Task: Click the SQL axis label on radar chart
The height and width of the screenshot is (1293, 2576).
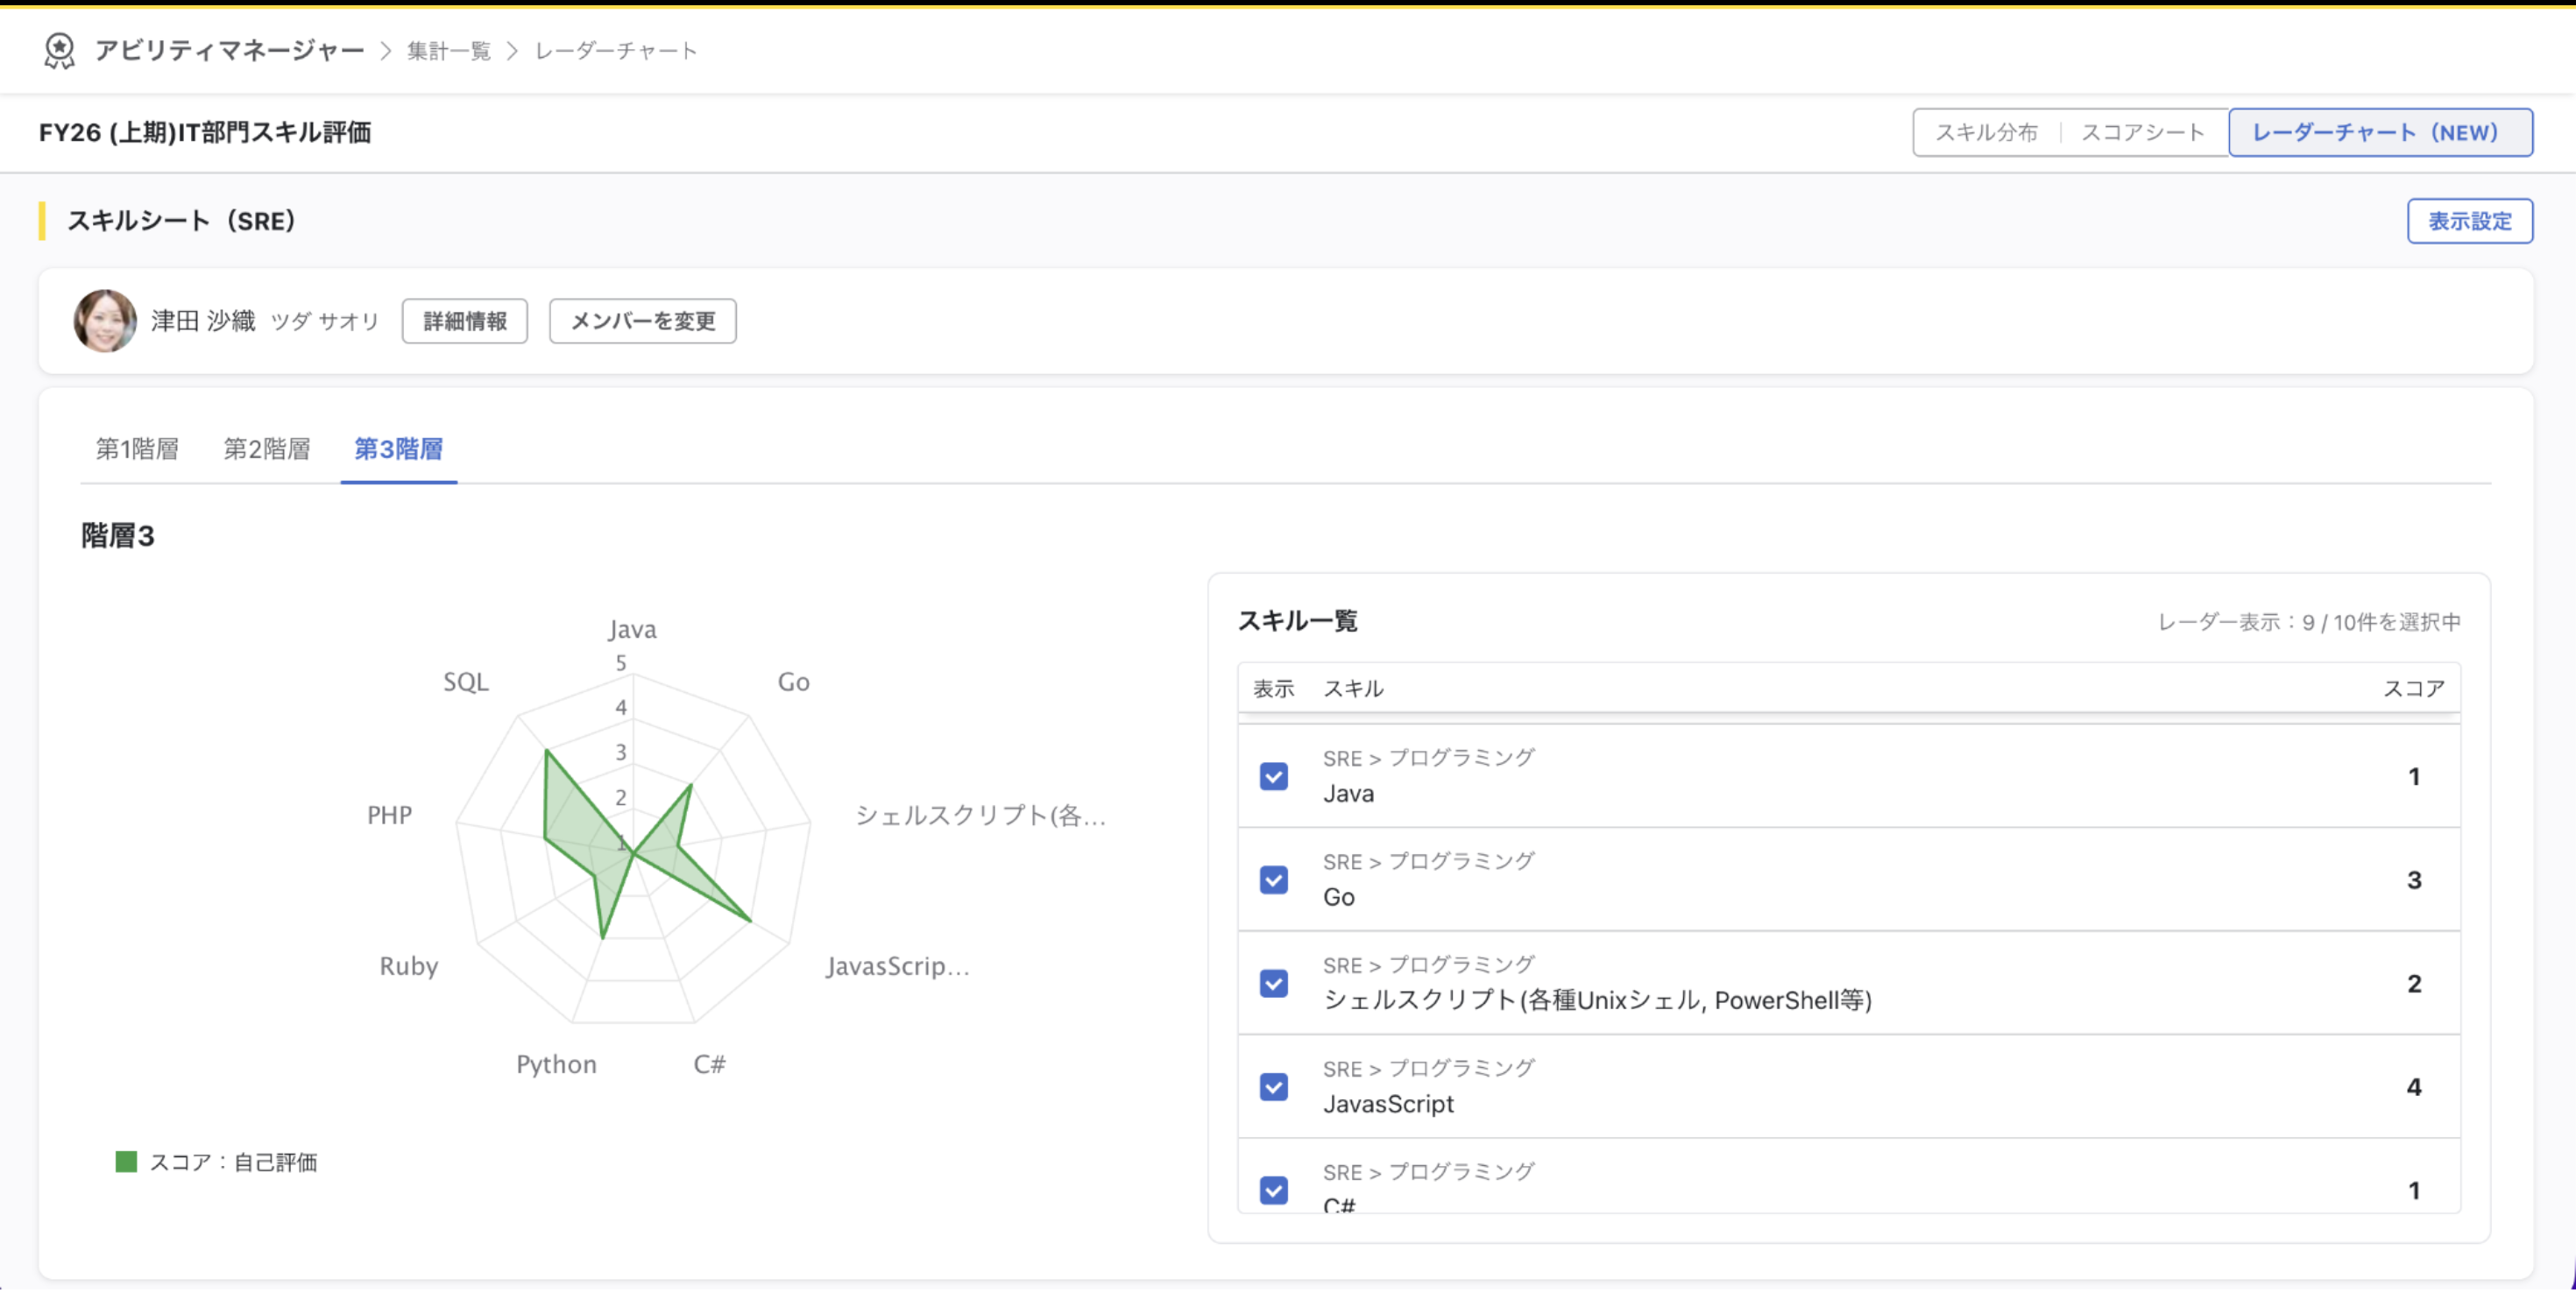Action: point(466,682)
